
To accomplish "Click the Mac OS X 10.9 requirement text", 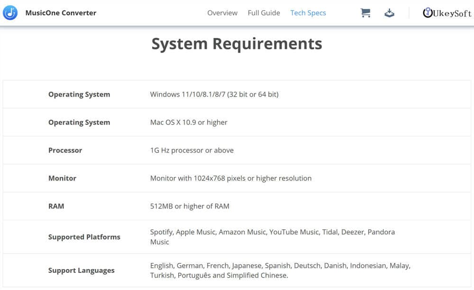I will (x=188, y=122).
